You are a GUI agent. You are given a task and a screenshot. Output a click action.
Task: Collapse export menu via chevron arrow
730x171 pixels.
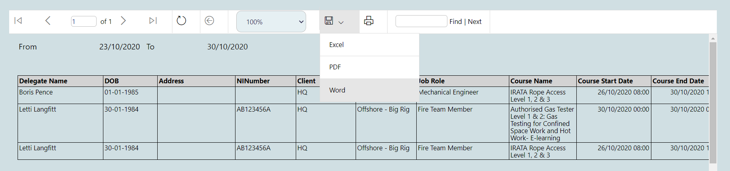(341, 23)
